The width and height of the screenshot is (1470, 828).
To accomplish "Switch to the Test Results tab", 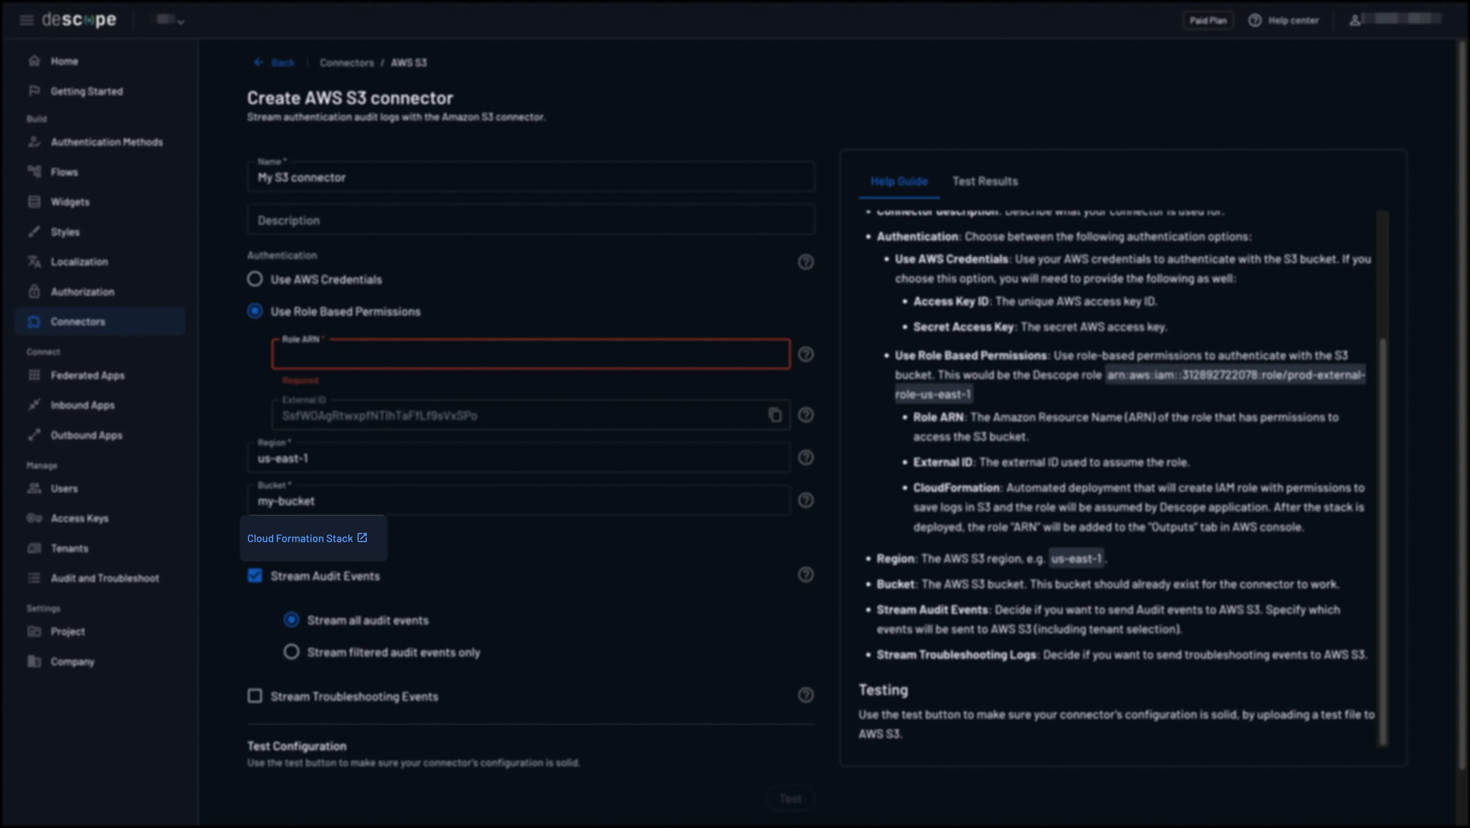I will pyautogui.click(x=985, y=181).
